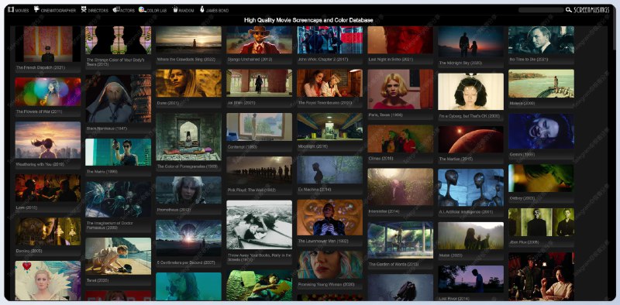Select the Django Unchained (2012) thumbnail
Screen dimensions: 620x305
pyautogui.click(x=260, y=40)
